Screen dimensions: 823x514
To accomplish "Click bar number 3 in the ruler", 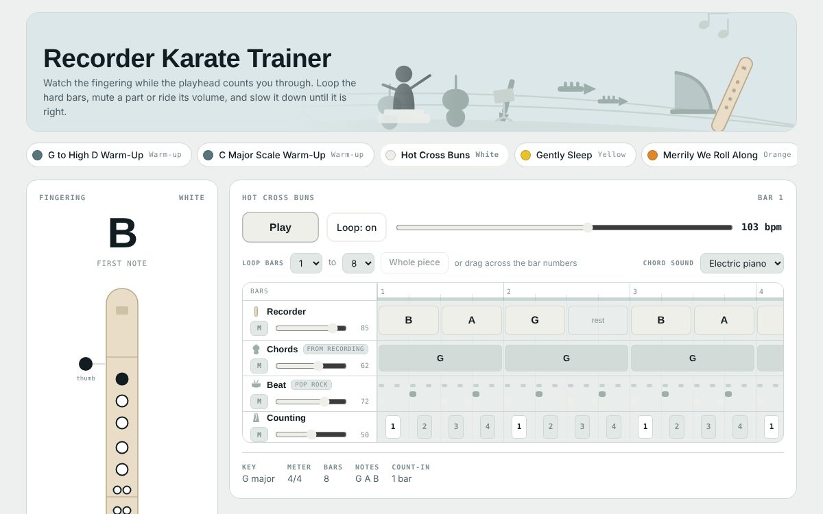I will pyautogui.click(x=635, y=291).
